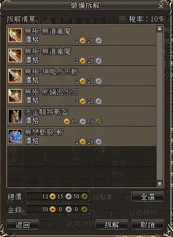Image resolution: width=173 pixels, height=237 pixels.
Task: Click the green coin icon in 金錢 row
Action: (x=84, y=209)
